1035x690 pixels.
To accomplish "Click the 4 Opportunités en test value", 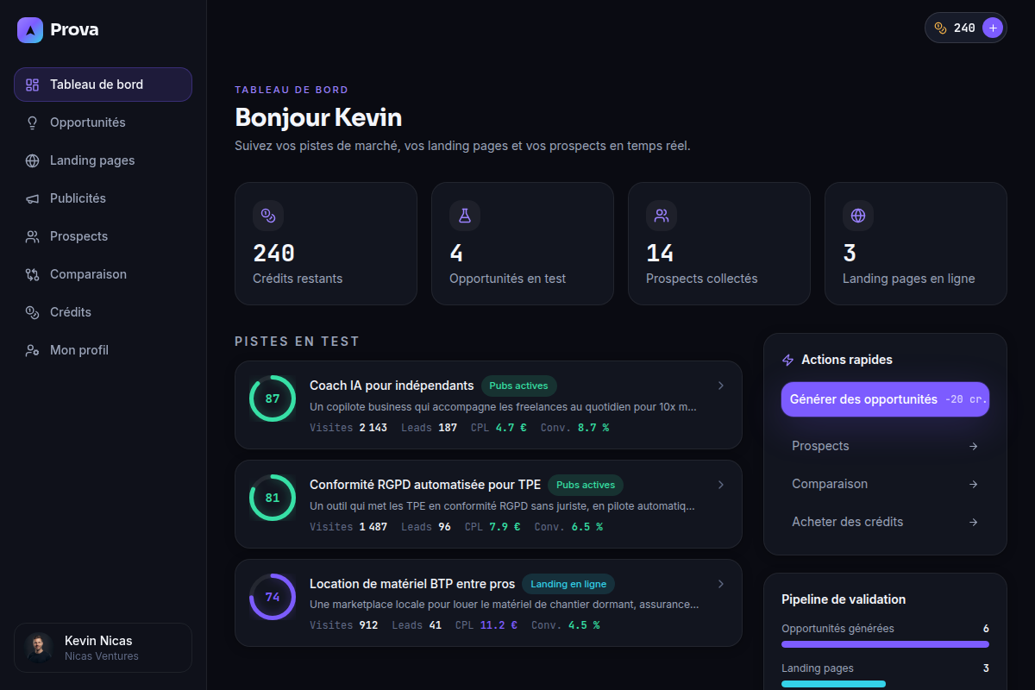I will coord(456,254).
